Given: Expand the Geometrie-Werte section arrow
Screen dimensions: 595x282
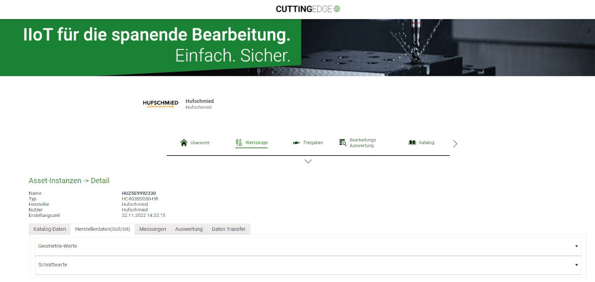Looking at the screenshot, I should click(576, 247).
